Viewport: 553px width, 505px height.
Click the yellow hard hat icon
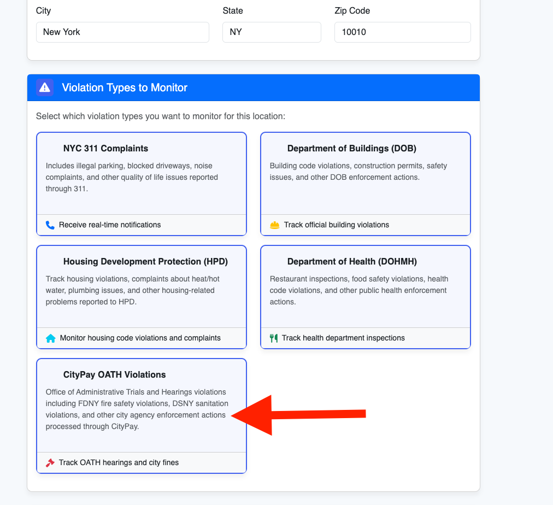pyautogui.click(x=274, y=225)
